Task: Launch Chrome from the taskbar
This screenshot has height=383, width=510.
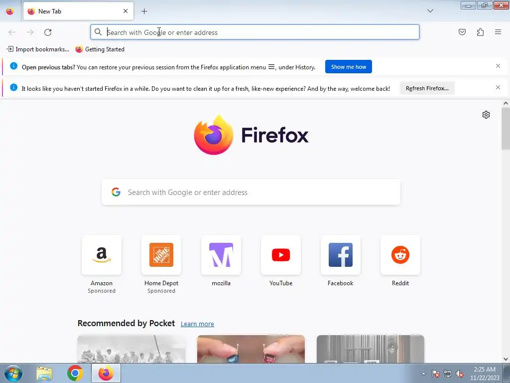Action: (x=75, y=373)
